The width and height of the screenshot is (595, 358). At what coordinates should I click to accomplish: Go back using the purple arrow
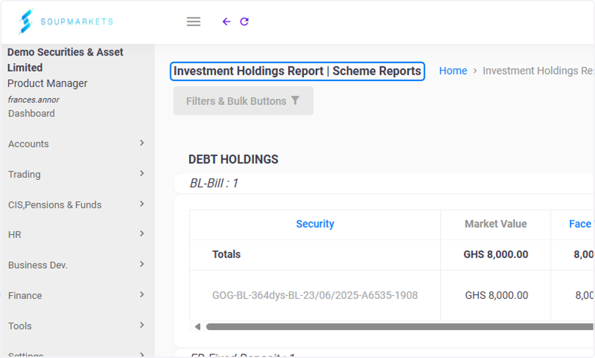coord(226,21)
